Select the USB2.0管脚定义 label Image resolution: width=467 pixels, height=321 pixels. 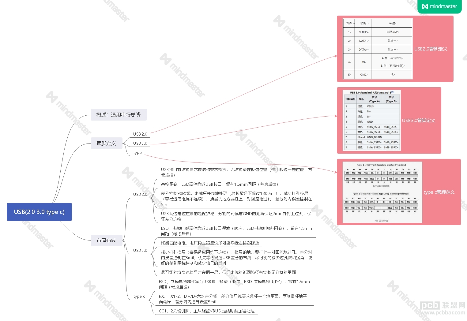(x=431, y=49)
